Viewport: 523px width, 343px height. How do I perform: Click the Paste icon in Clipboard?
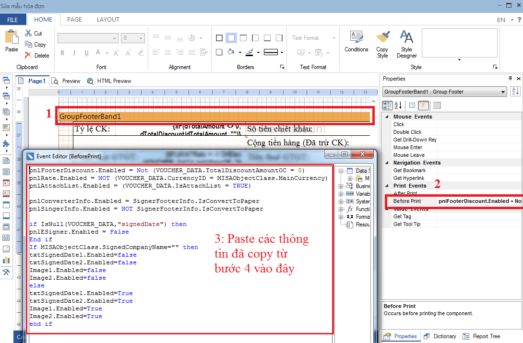tap(12, 36)
